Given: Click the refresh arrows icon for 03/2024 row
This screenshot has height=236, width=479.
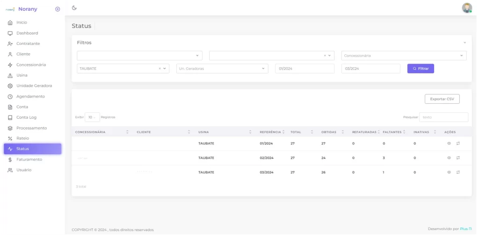Looking at the screenshot, I should click(x=458, y=172).
